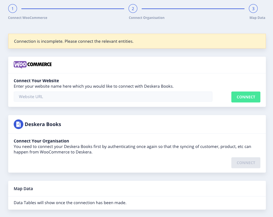Focus the Website URL input field
This screenshot has height=217, width=273.
pos(113,96)
